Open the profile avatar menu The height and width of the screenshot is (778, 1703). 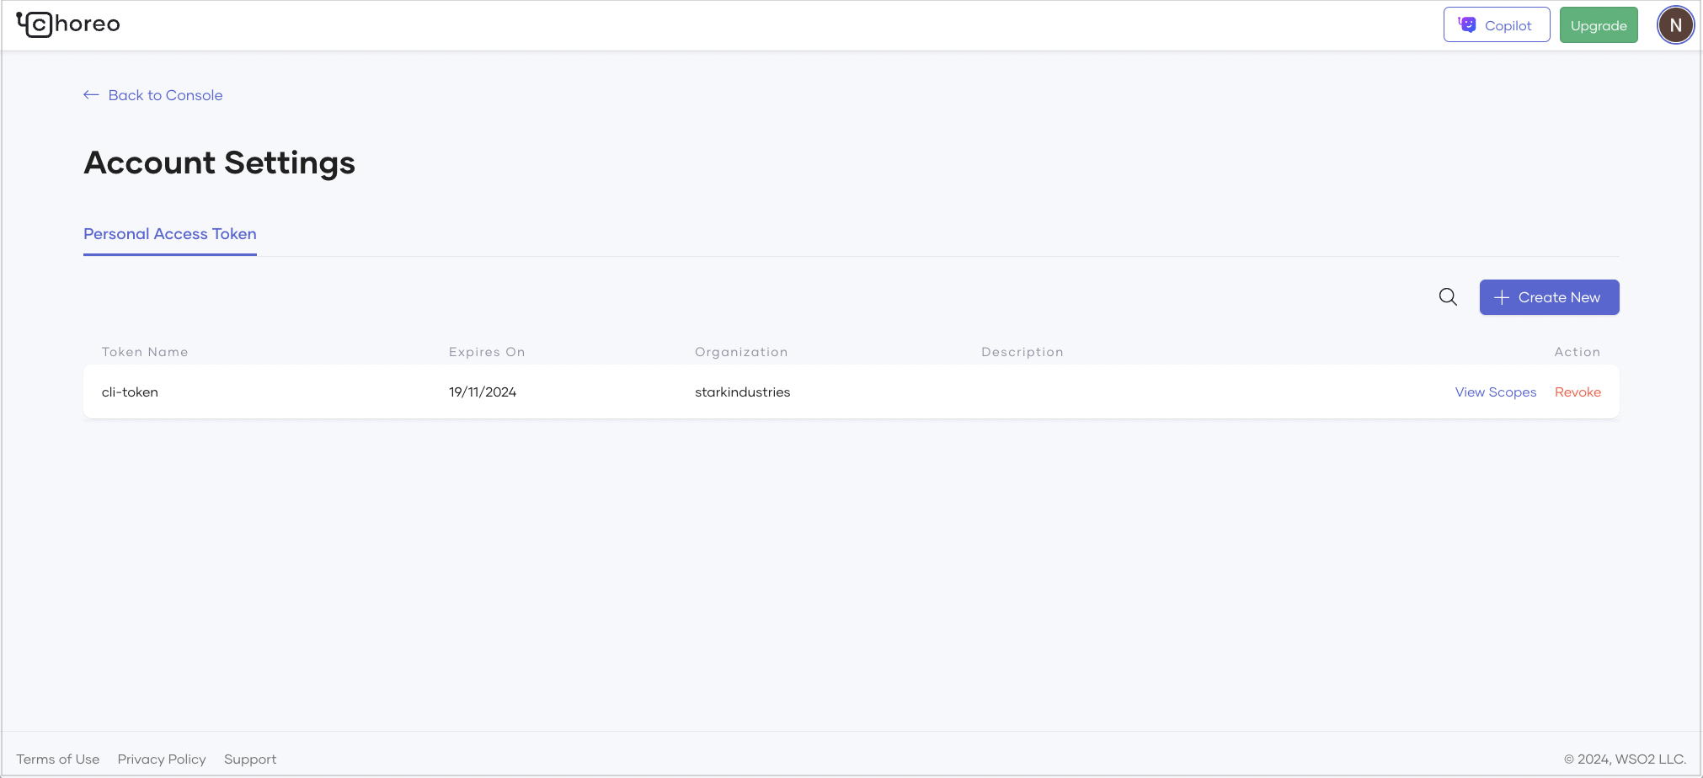click(x=1674, y=24)
